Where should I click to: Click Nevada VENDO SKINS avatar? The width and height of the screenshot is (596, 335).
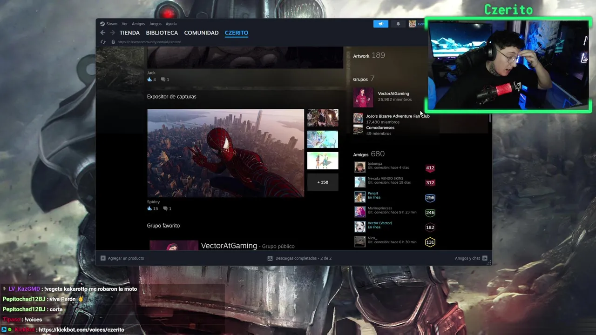[x=360, y=182]
